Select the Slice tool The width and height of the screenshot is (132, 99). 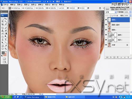[6, 24]
